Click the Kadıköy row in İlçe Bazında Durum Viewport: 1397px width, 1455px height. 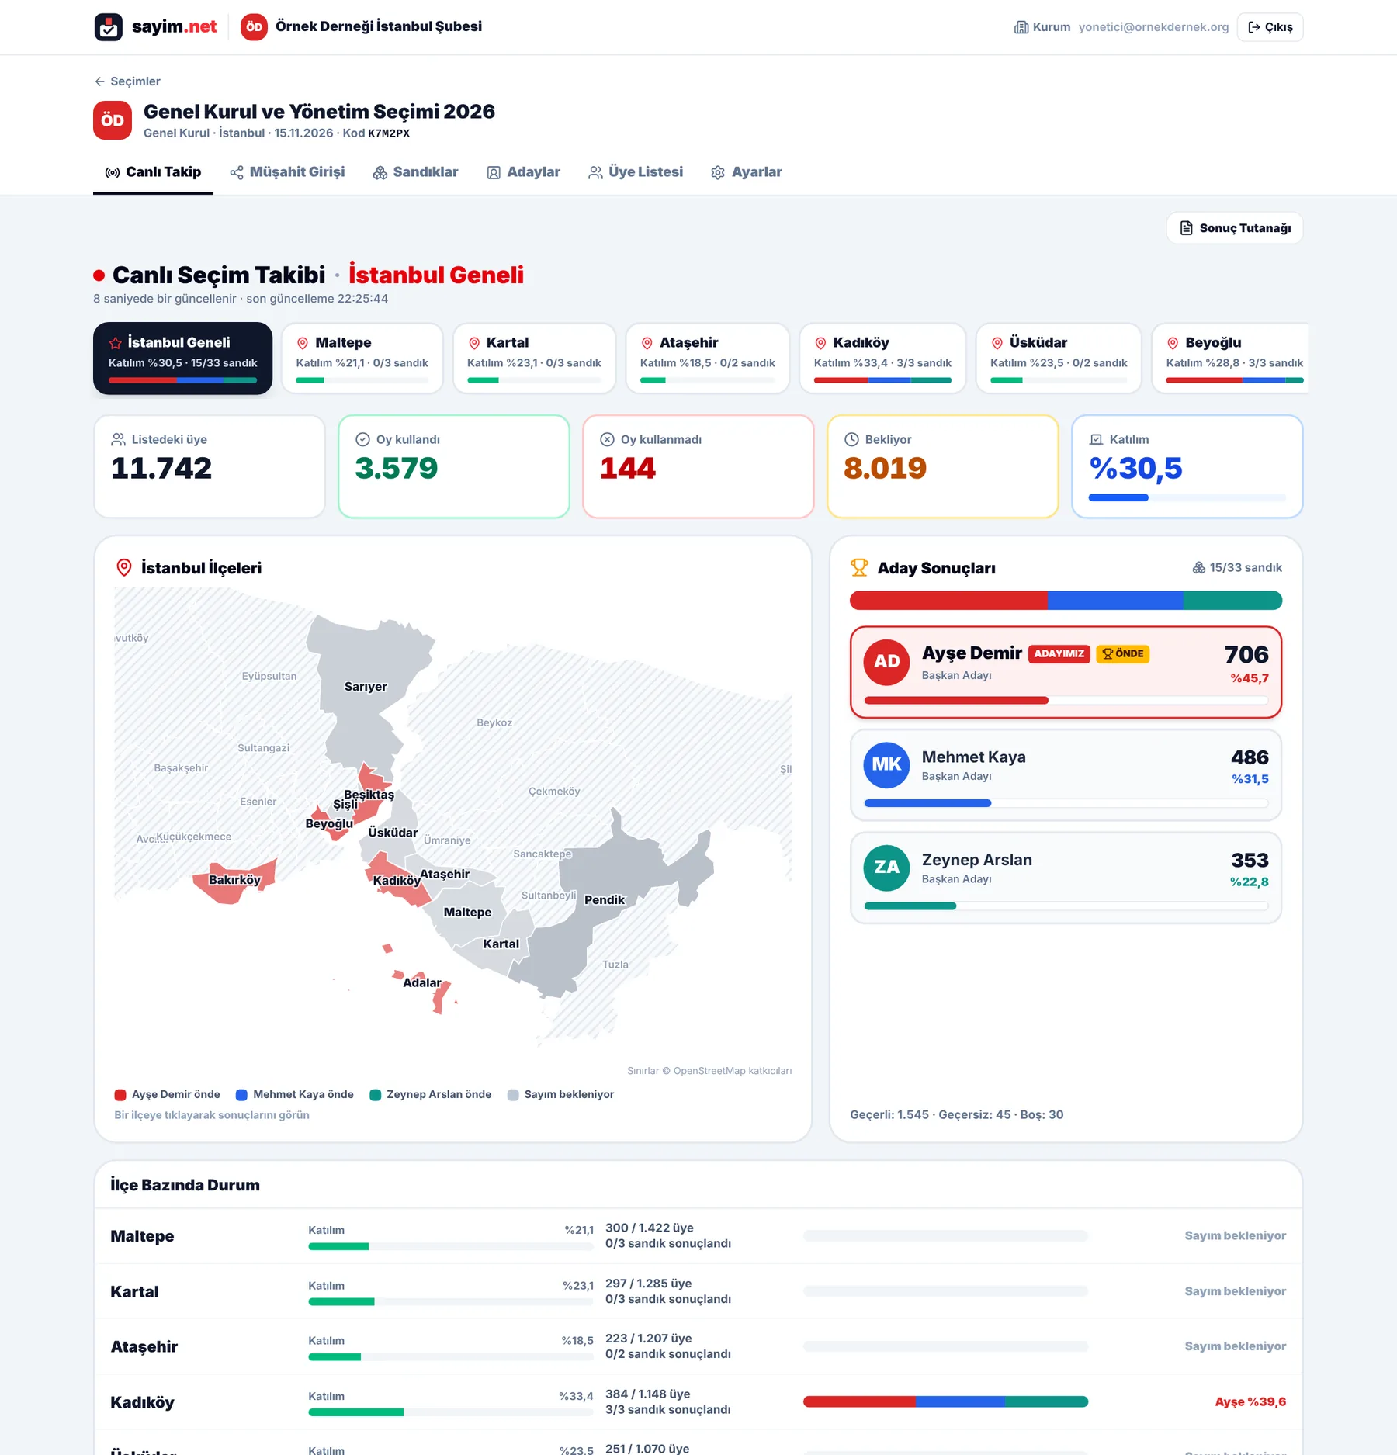pyautogui.click(x=698, y=1402)
